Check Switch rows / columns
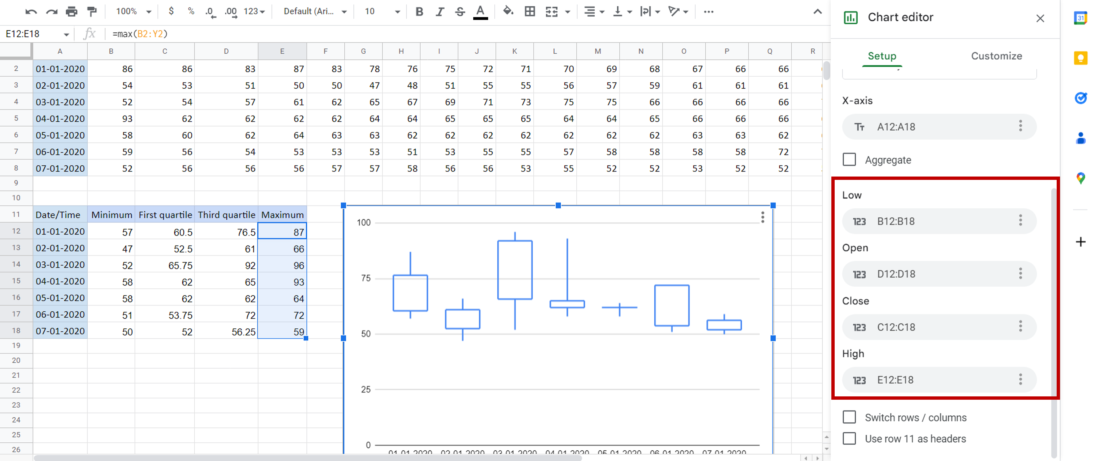The width and height of the screenshot is (1100, 461). 849,417
